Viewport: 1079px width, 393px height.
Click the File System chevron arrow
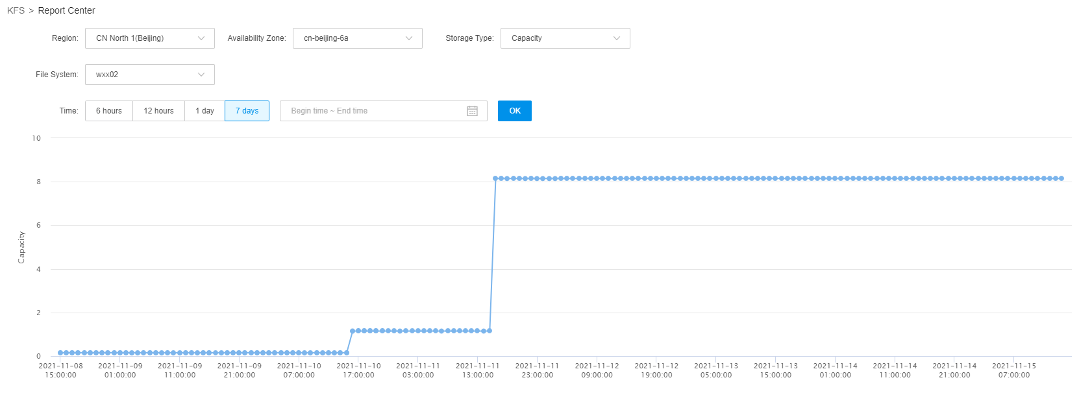pos(201,75)
